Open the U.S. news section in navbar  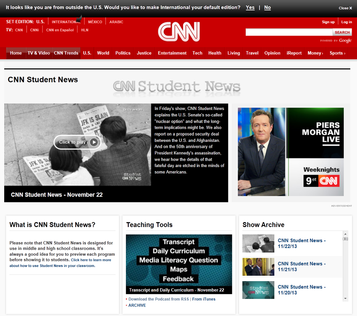coord(87,53)
